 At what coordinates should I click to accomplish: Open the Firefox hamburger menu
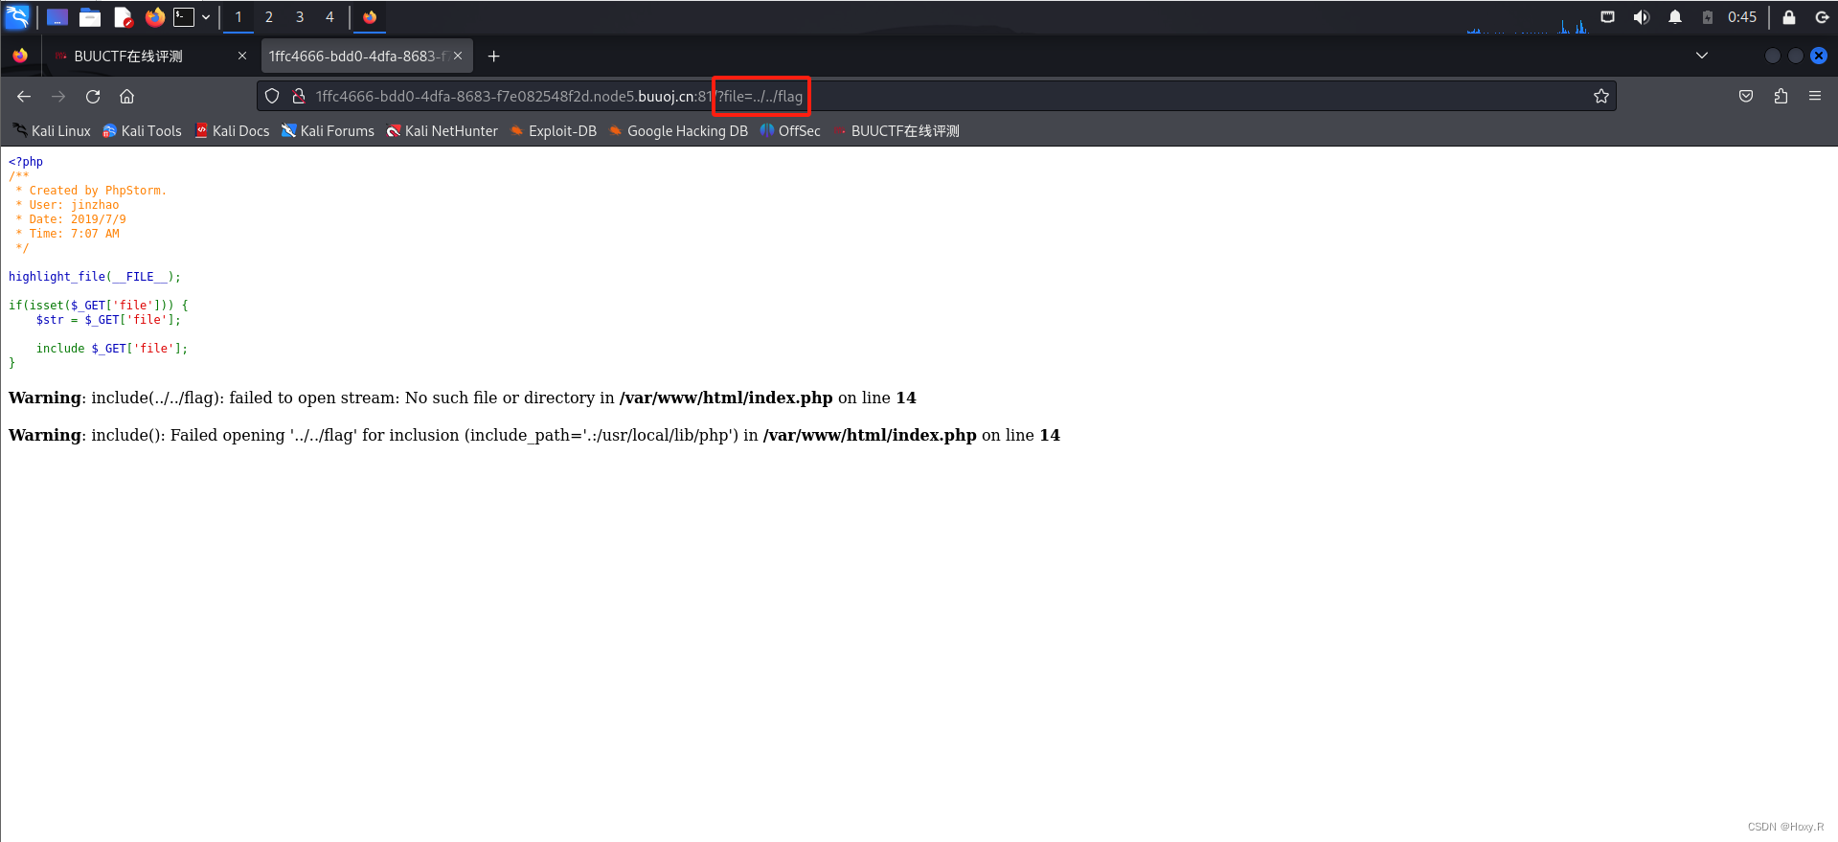[1815, 96]
